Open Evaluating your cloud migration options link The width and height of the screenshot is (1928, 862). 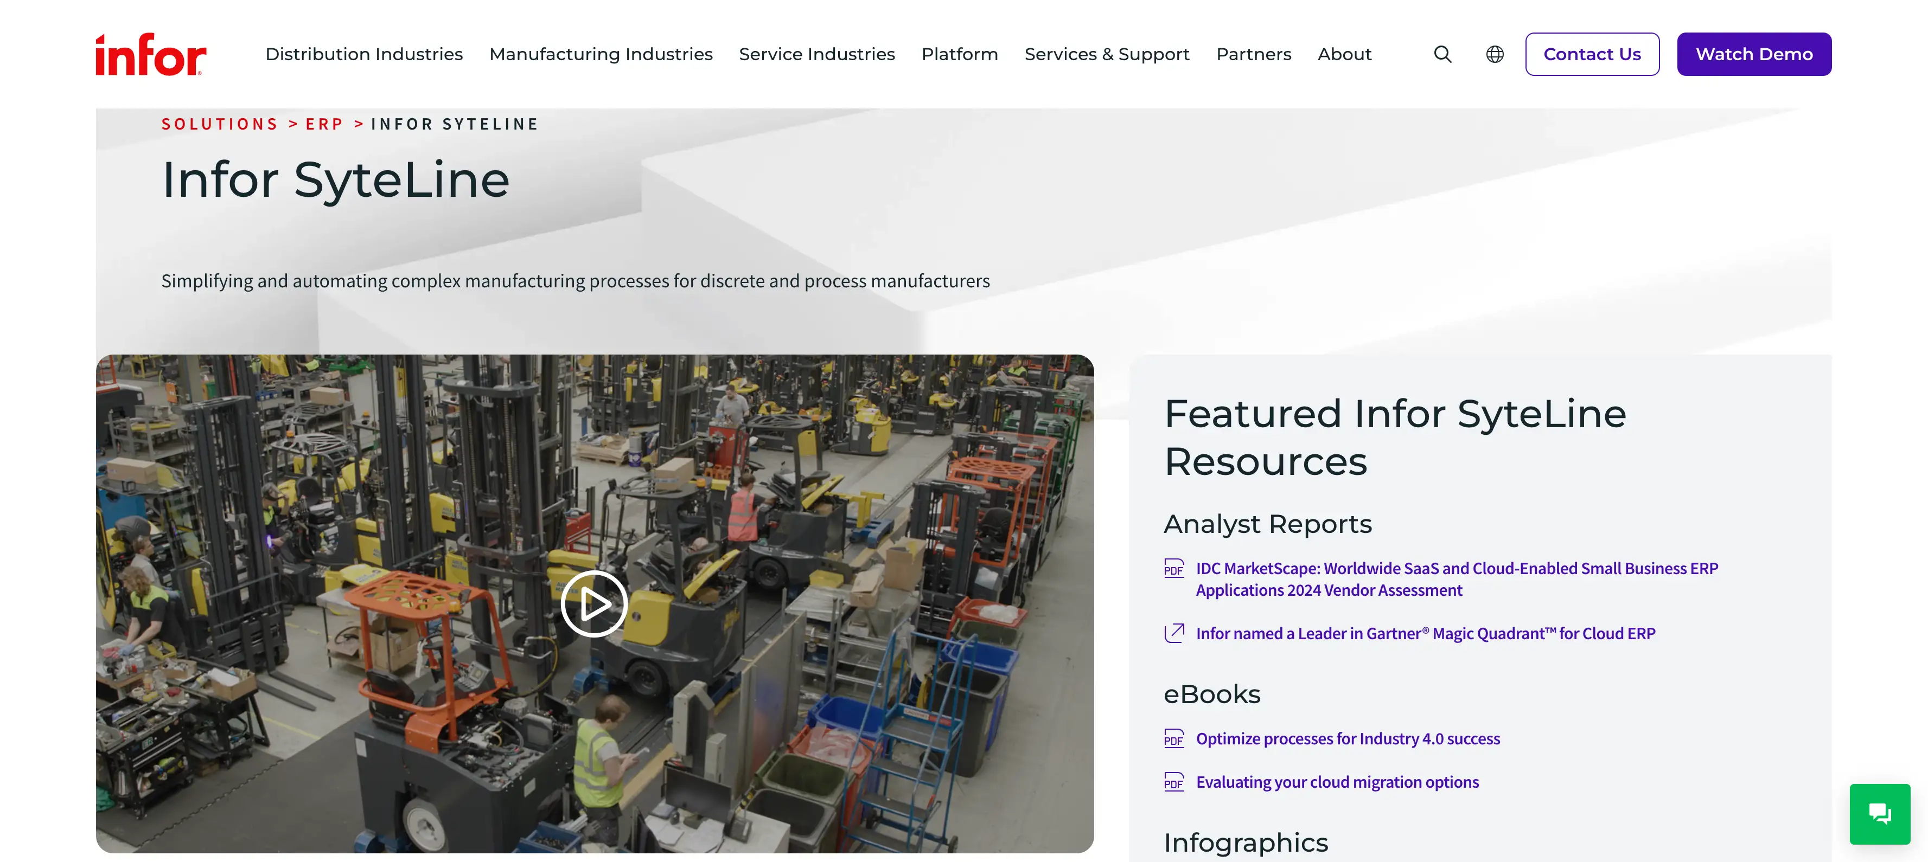click(1337, 783)
